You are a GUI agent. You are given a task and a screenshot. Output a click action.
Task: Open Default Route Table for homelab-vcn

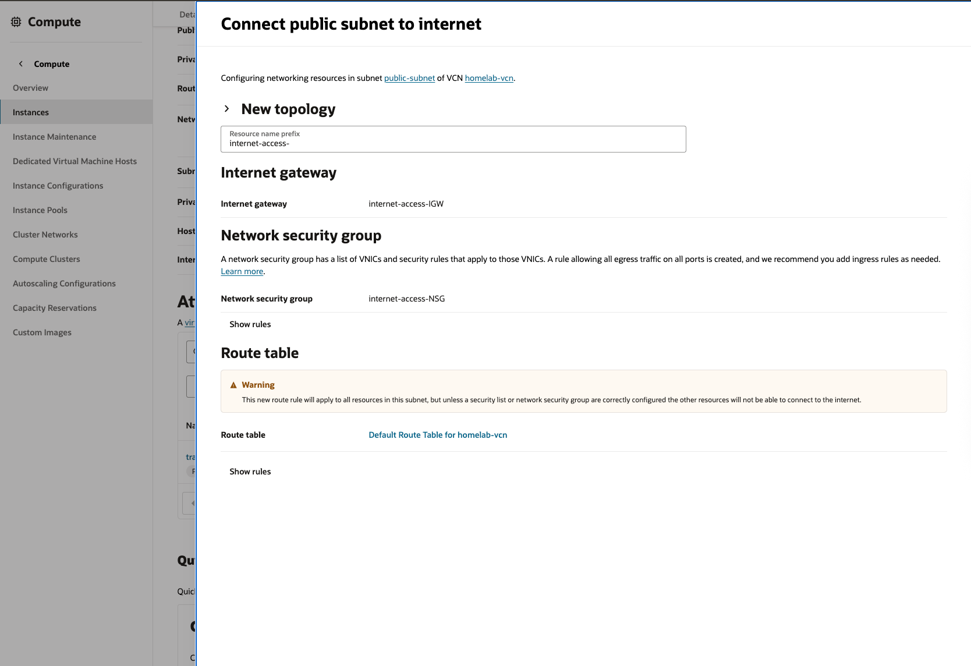pyautogui.click(x=438, y=435)
